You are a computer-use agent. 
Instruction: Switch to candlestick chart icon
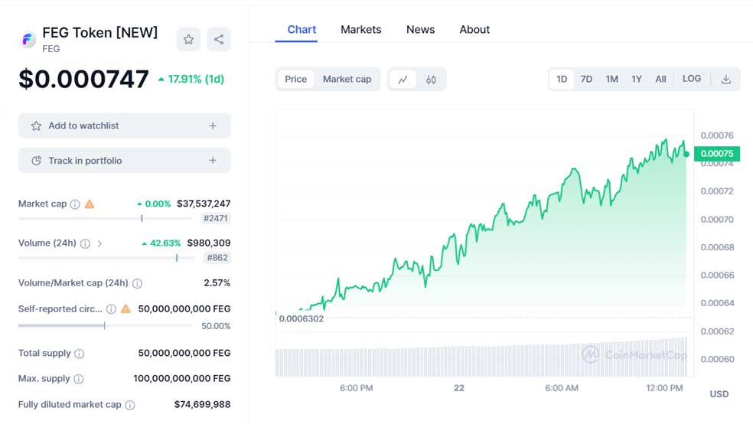pos(431,80)
